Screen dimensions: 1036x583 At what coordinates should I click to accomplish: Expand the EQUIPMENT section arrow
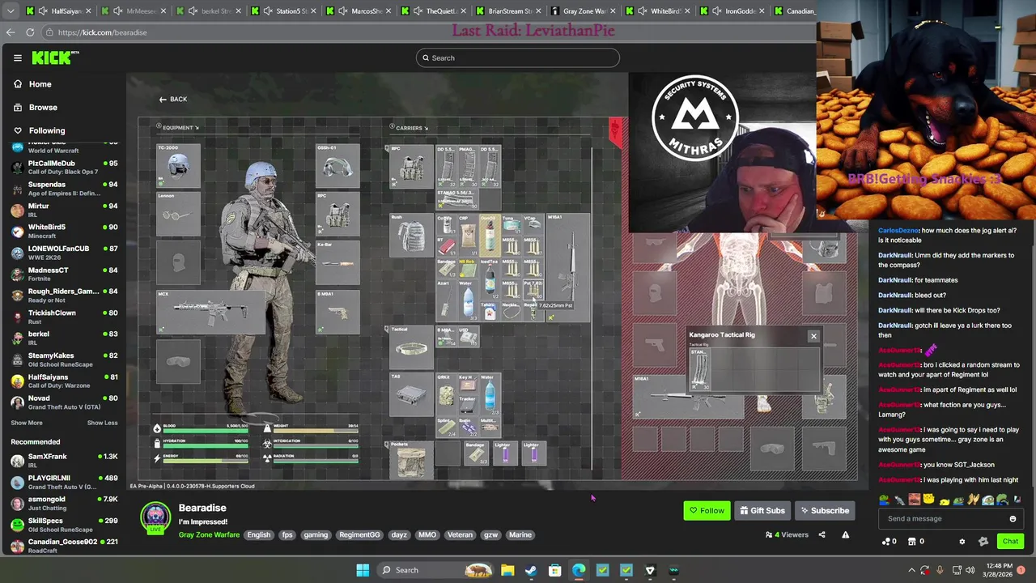point(197,128)
